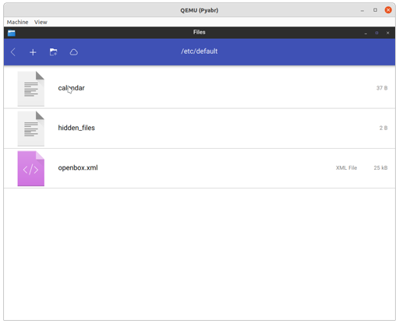Click the Files app icon in title bar
This screenshot has height=324, width=399.
pyautogui.click(x=12, y=33)
